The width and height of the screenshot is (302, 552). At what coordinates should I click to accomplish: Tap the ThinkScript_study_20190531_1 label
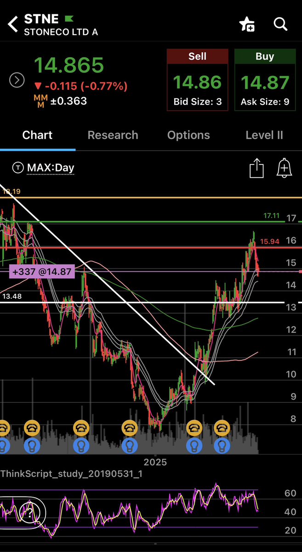click(71, 474)
